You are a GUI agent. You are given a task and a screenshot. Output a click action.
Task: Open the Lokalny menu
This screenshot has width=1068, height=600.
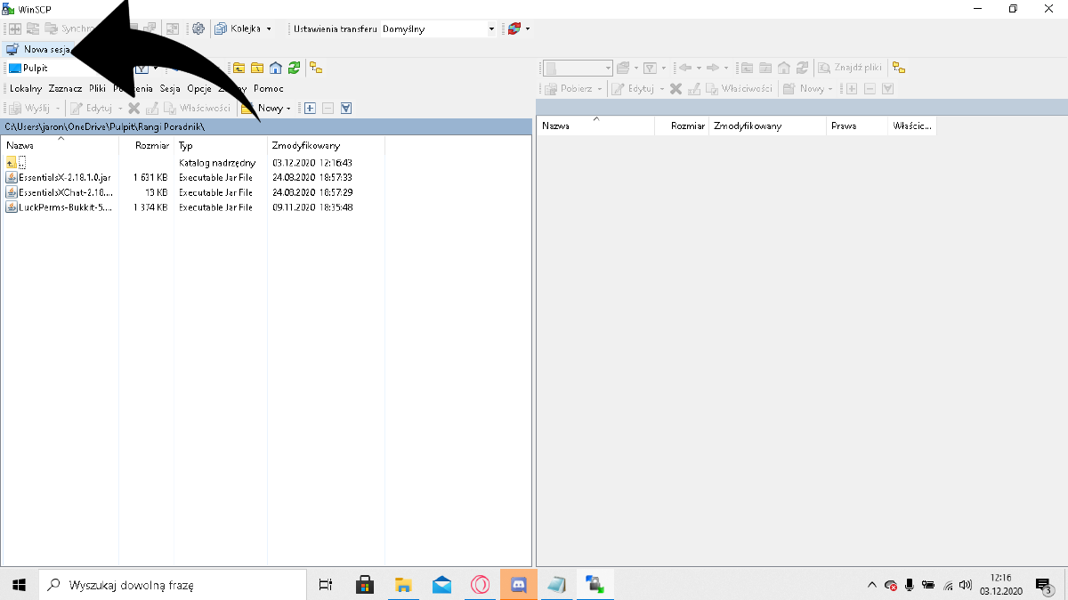(x=26, y=88)
